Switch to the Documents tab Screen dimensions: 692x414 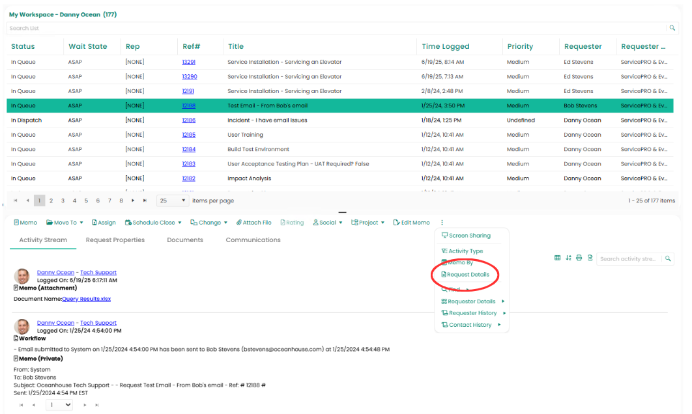click(x=185, y=240)
